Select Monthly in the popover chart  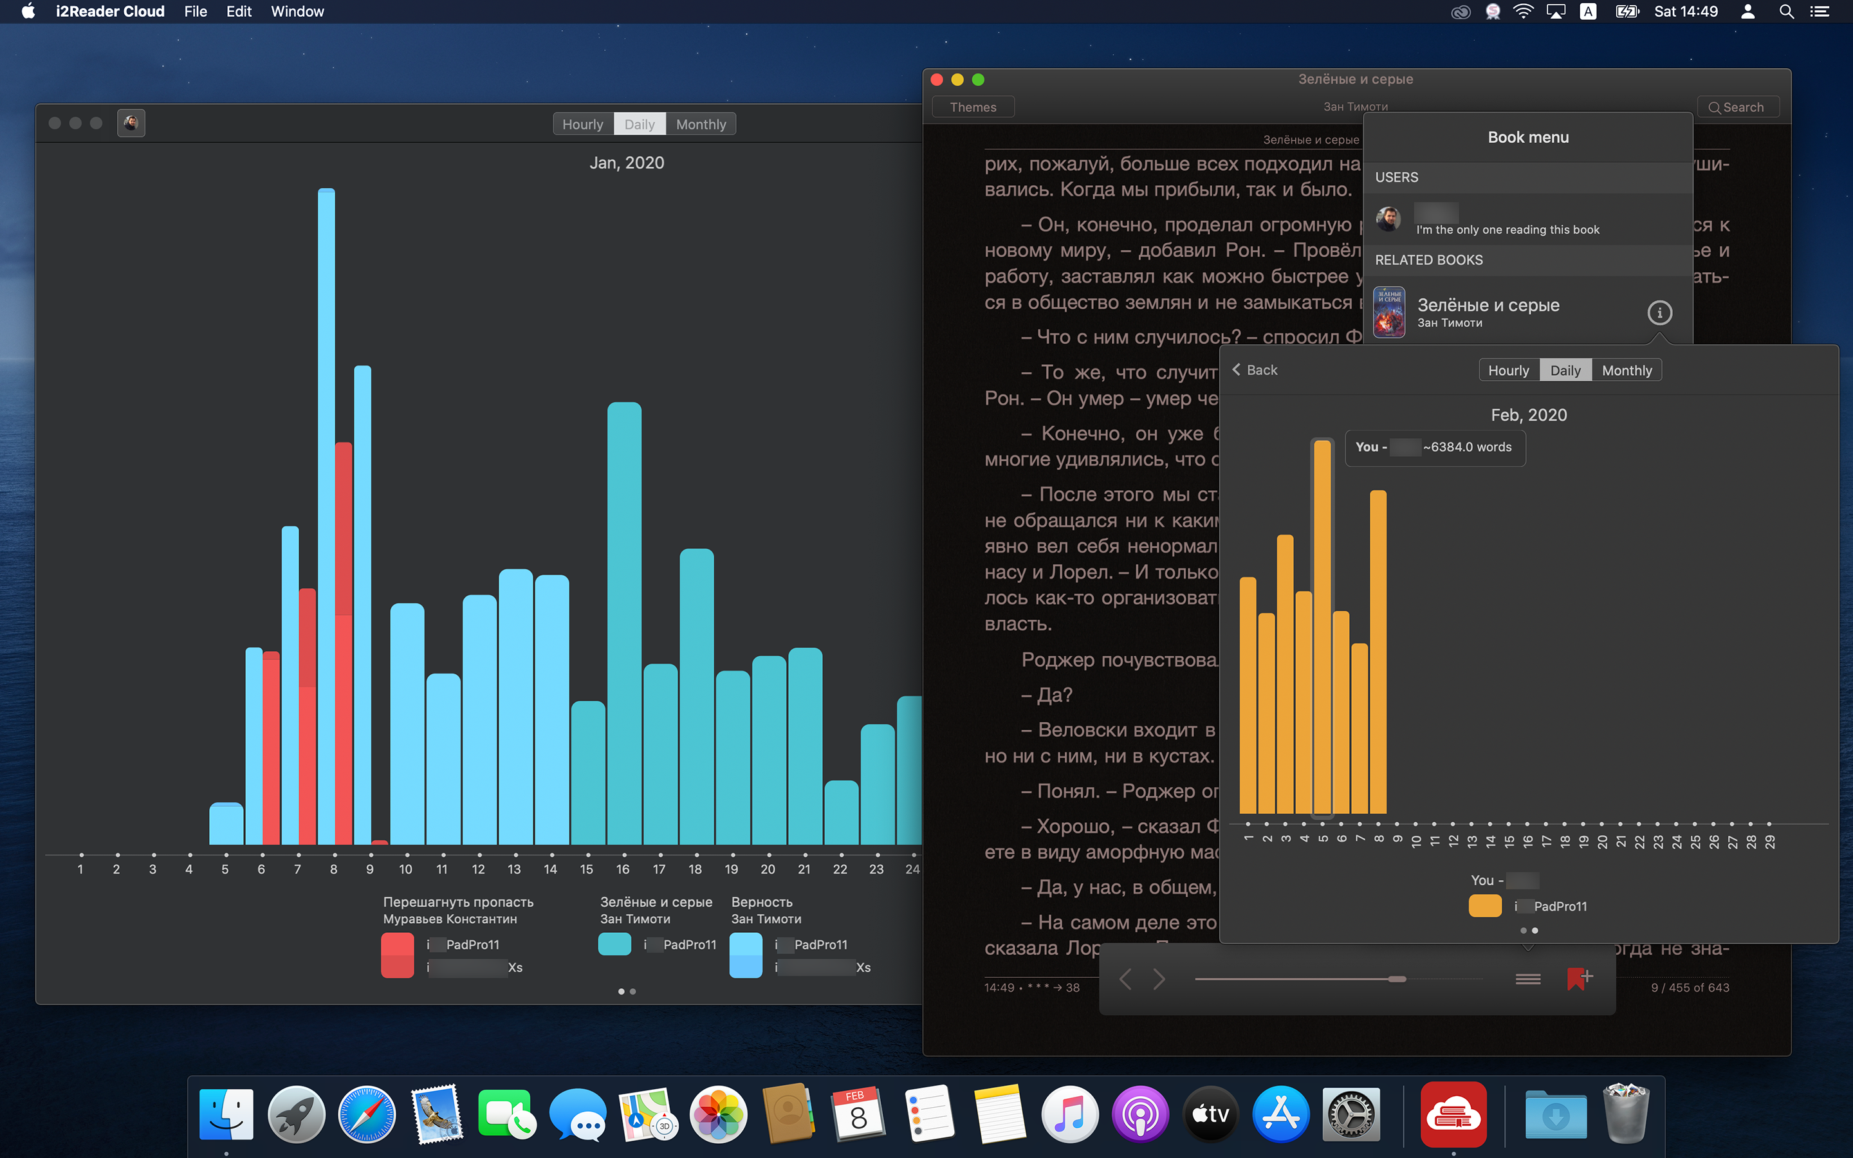[x=1627, y=371]
